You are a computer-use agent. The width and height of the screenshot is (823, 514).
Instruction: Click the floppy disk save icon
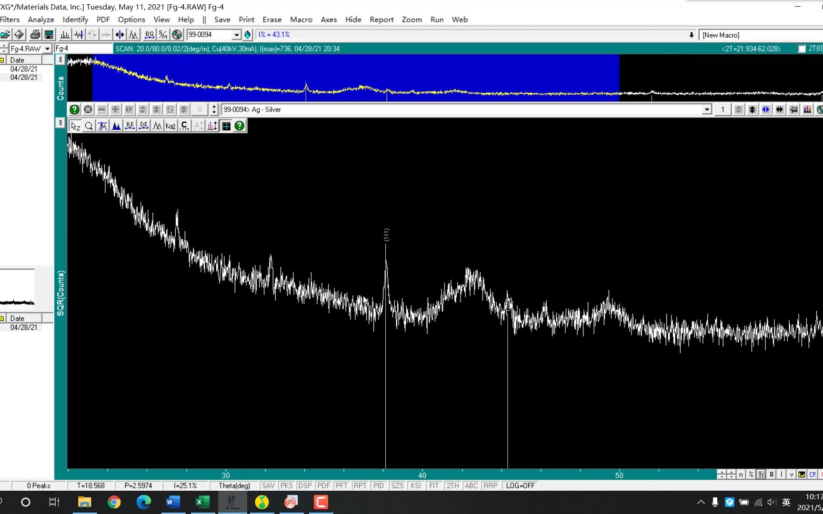[49, 35]
